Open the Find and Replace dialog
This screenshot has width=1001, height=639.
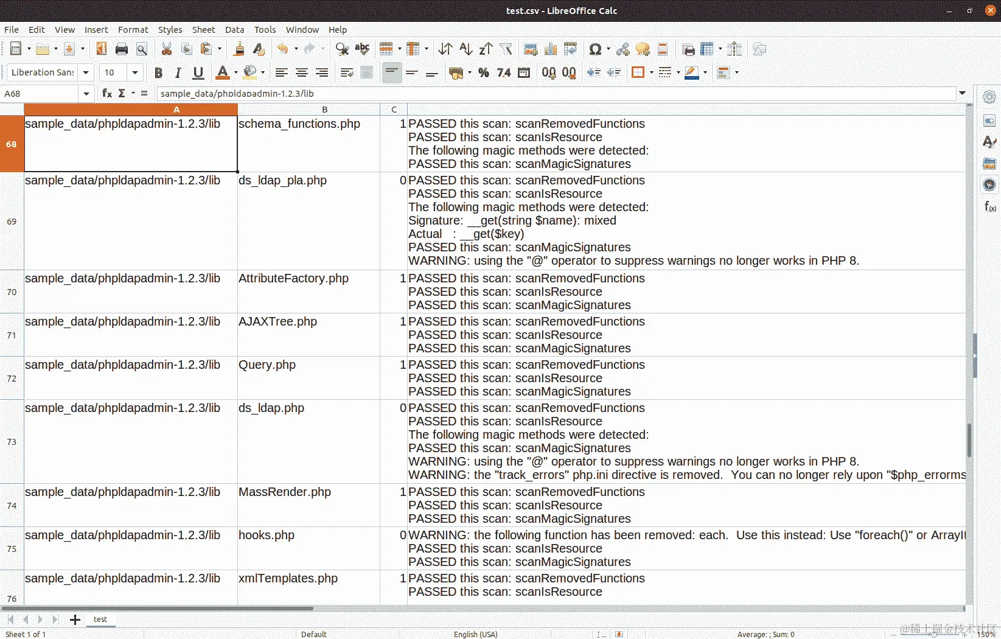(342, 49)
